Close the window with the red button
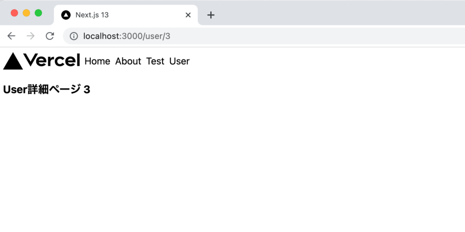 [x=14, y=13]
